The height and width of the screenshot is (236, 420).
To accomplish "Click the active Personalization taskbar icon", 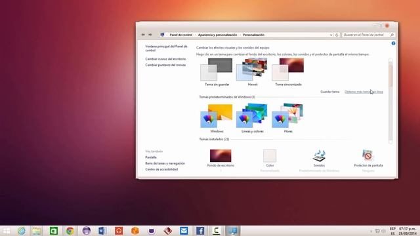I will click(x=232, y=231).
